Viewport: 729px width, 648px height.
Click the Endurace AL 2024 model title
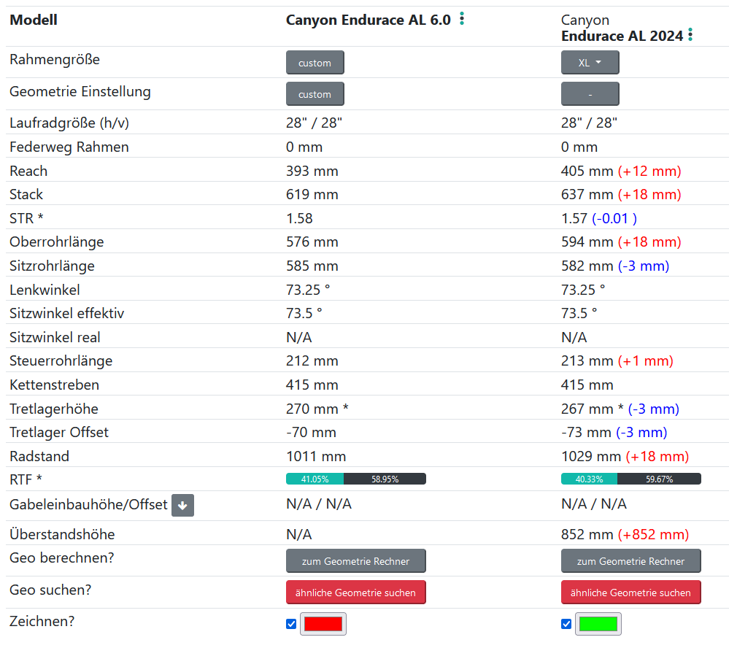click(622, 36)
